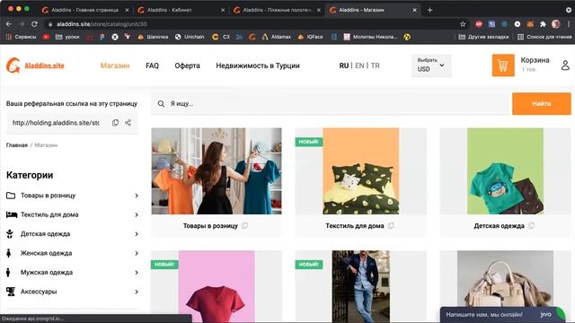
Task: Close the Aladdins - Магазин tab
Action: [414, 10]
